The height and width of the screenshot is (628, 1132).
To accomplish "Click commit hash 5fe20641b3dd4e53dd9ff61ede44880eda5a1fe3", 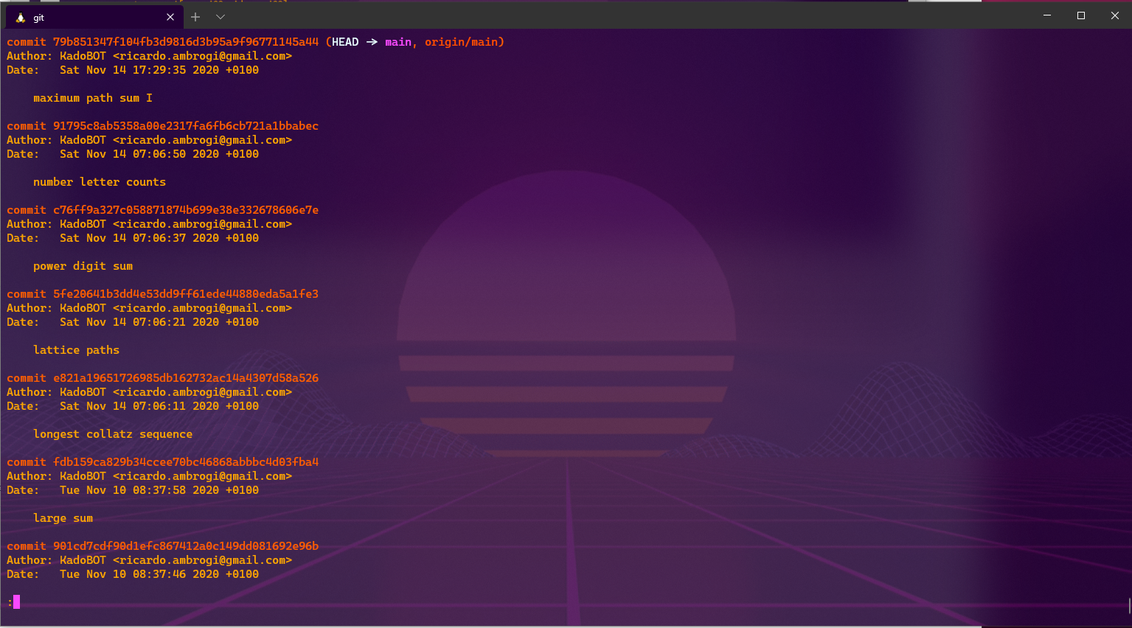I will pos(186,294).
